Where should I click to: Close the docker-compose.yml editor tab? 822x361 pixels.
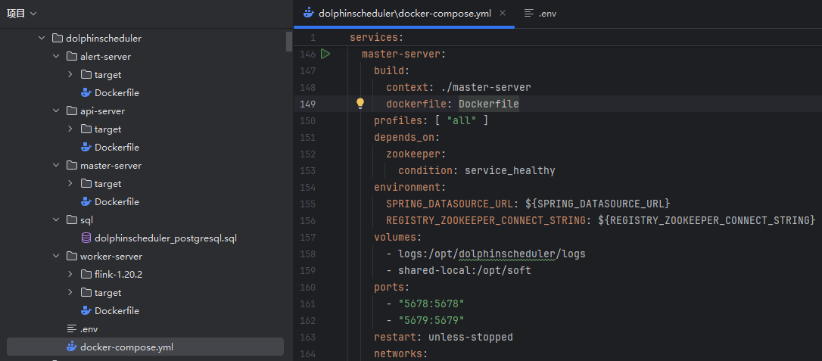click(503, 13)
